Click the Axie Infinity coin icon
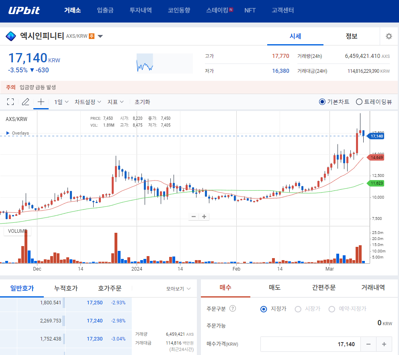This screenshot has height=355, width=399. (11, 37)
